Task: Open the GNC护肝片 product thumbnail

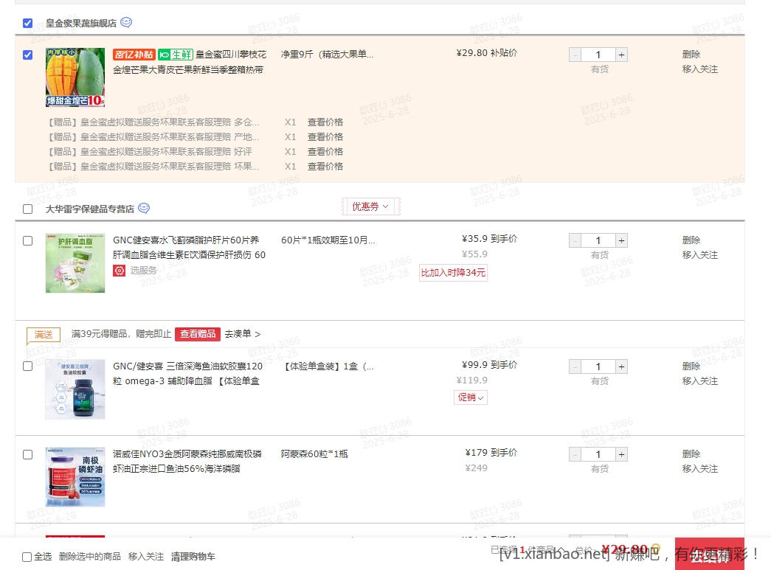Action: 75,263
